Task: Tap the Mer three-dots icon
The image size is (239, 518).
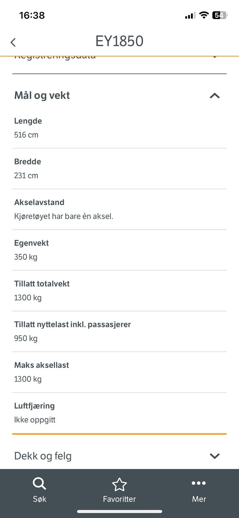Action: coord(199,483)
